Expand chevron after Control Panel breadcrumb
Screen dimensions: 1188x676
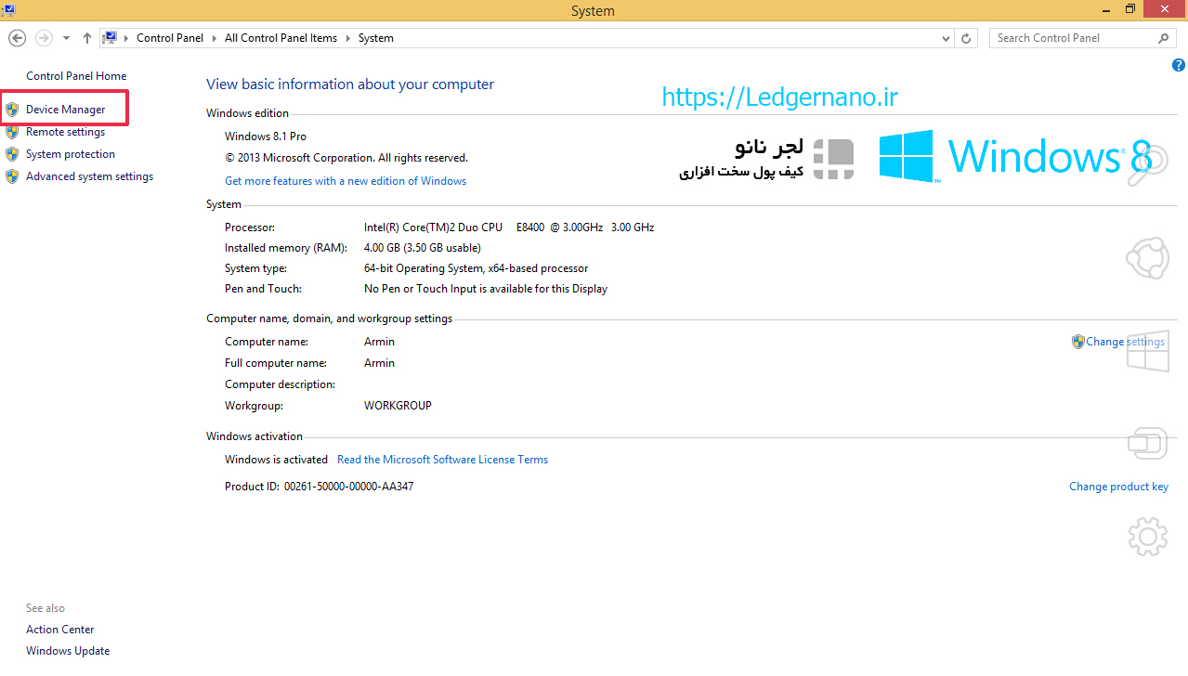pos(215,38)
